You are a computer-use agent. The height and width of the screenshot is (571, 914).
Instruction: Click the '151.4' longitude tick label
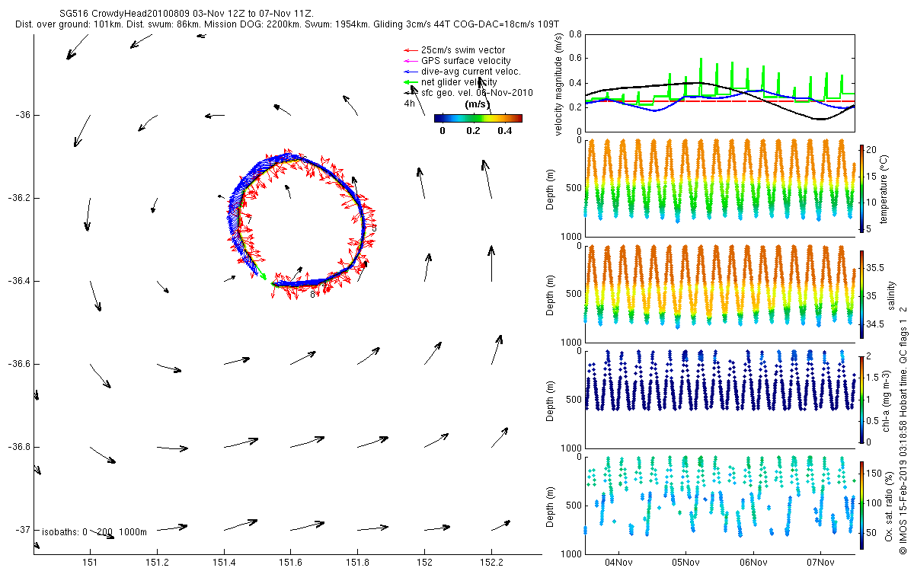click(224, 563)
